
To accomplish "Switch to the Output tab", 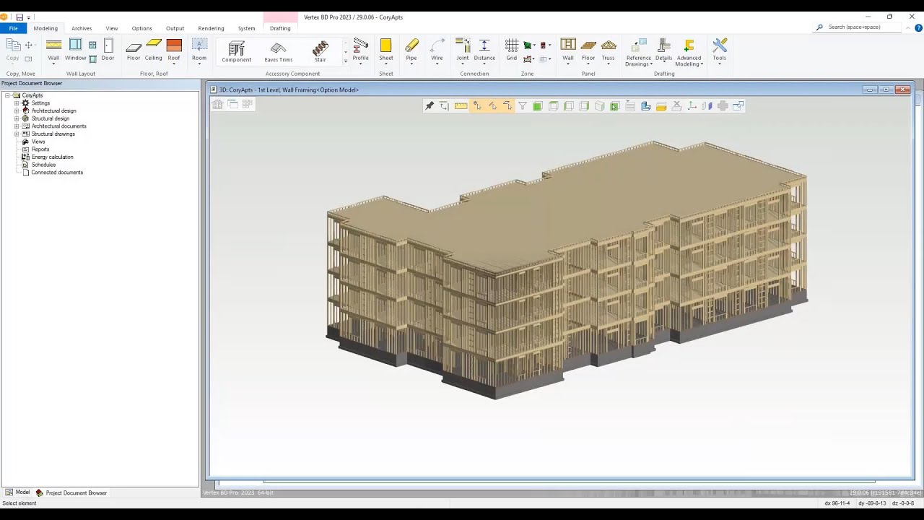I will (175, 28).
